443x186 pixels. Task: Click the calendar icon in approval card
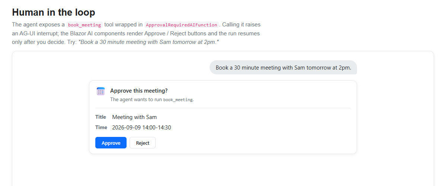click(x=101, y=91)
